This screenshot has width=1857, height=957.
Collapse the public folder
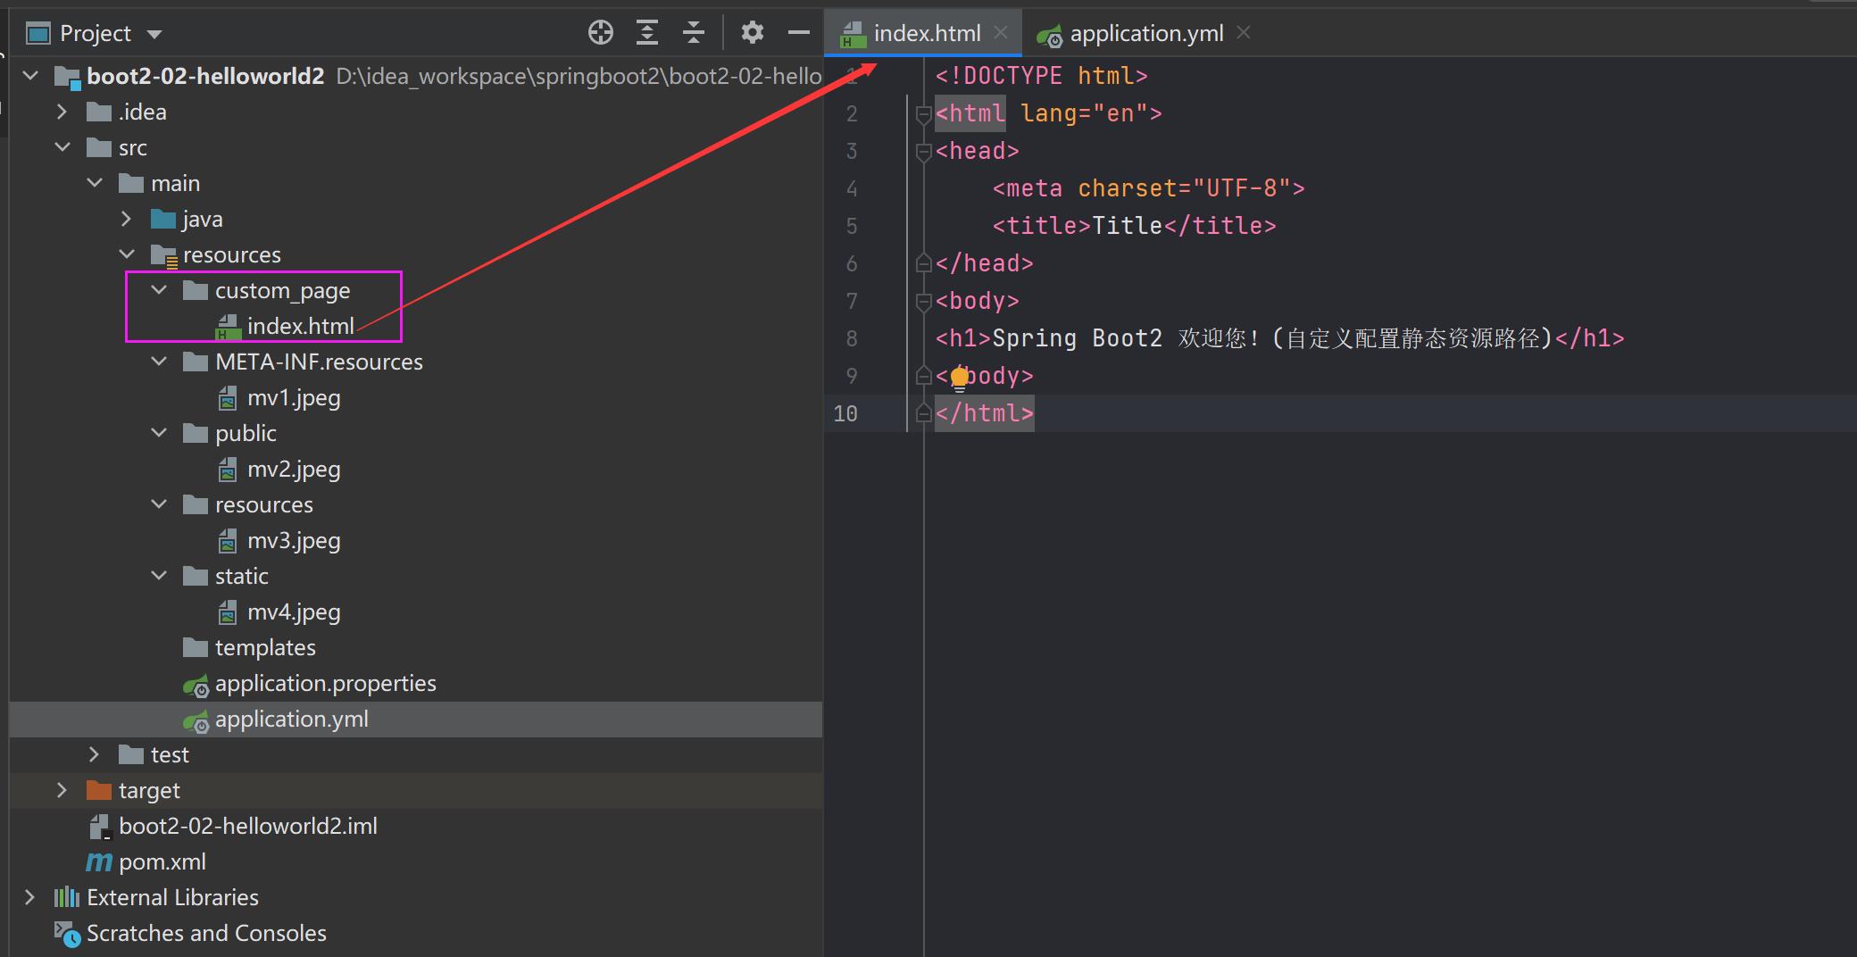coord(159,433)
